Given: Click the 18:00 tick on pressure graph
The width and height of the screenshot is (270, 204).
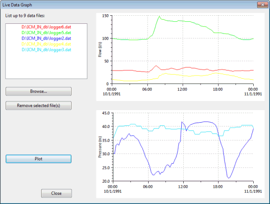Looking at the screenshot, I should (218, 187).
